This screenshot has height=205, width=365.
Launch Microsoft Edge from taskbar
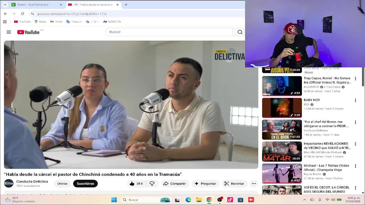click(188, 200)
